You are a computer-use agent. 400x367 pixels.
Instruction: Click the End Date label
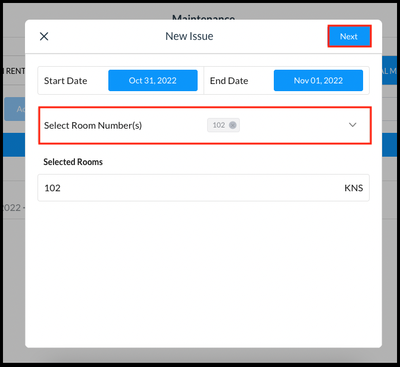tap(229, 80)
